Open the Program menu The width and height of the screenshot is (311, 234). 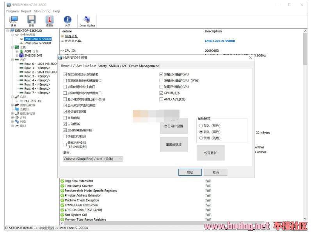tap(12, 11)
